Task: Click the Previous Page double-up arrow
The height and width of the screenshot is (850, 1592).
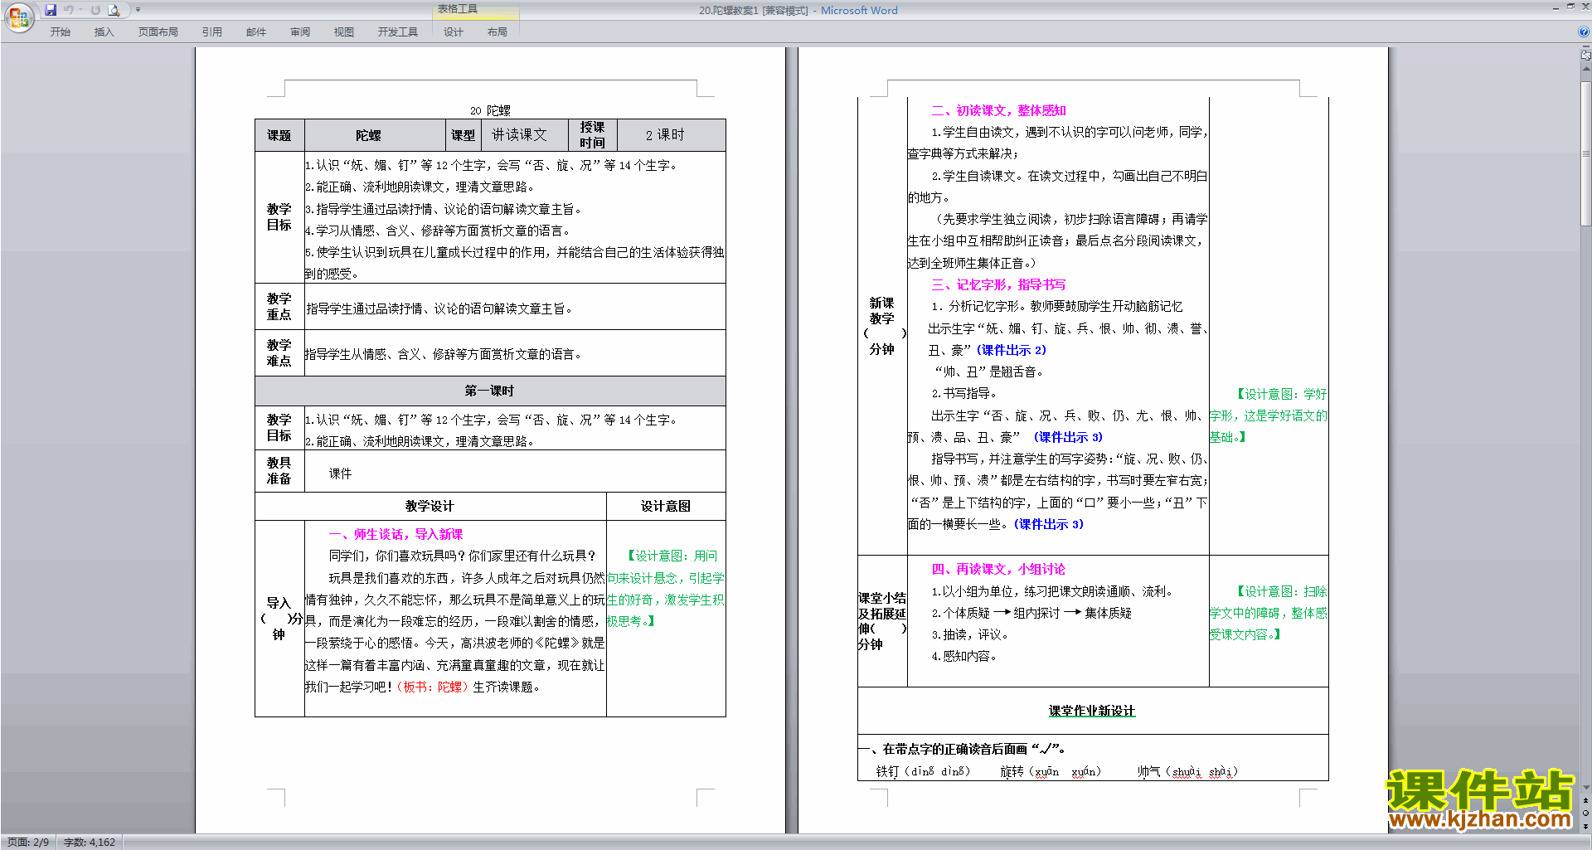Action: (x=1586, y=801)
